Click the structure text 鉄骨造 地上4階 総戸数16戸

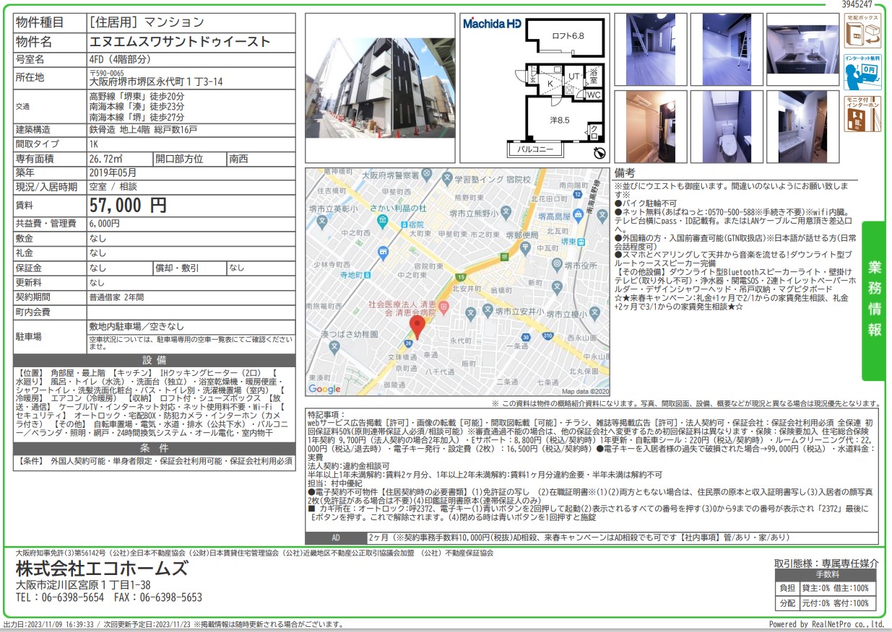click(143, 130)
